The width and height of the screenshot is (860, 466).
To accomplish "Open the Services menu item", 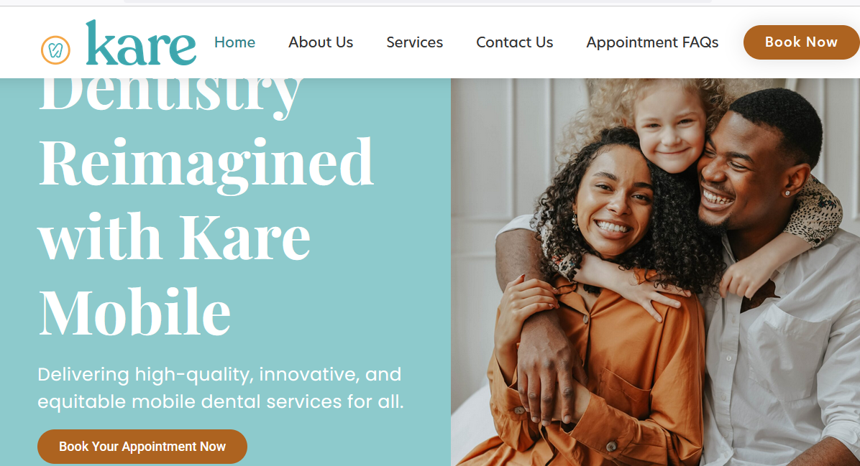I will coord(415,42).
